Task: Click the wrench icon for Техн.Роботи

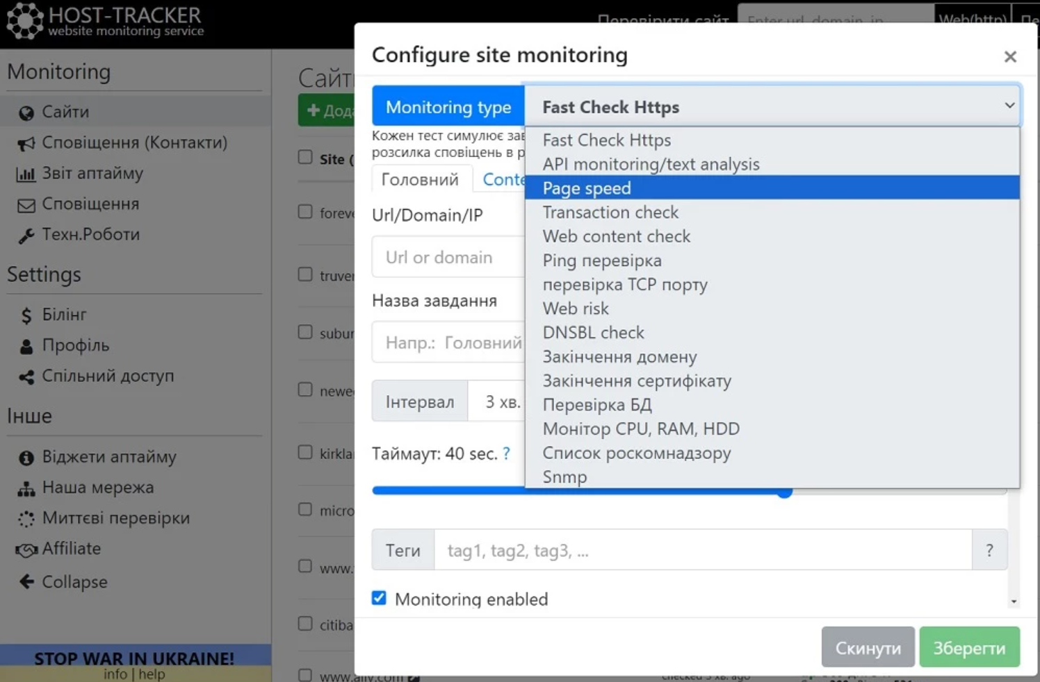Action: pyautogui.click(x=26, y=236)
